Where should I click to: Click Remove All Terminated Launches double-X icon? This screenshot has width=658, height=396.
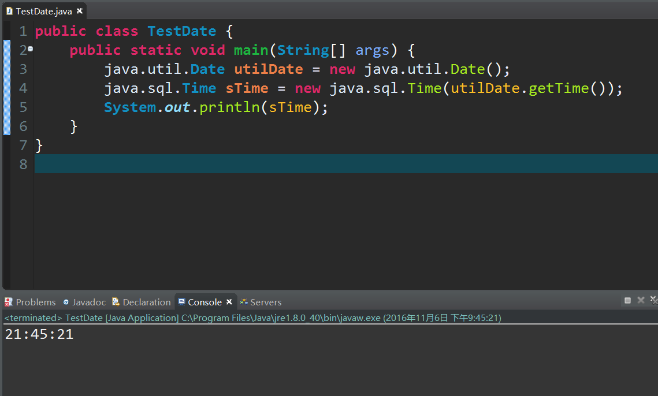[x=654, y=300]
